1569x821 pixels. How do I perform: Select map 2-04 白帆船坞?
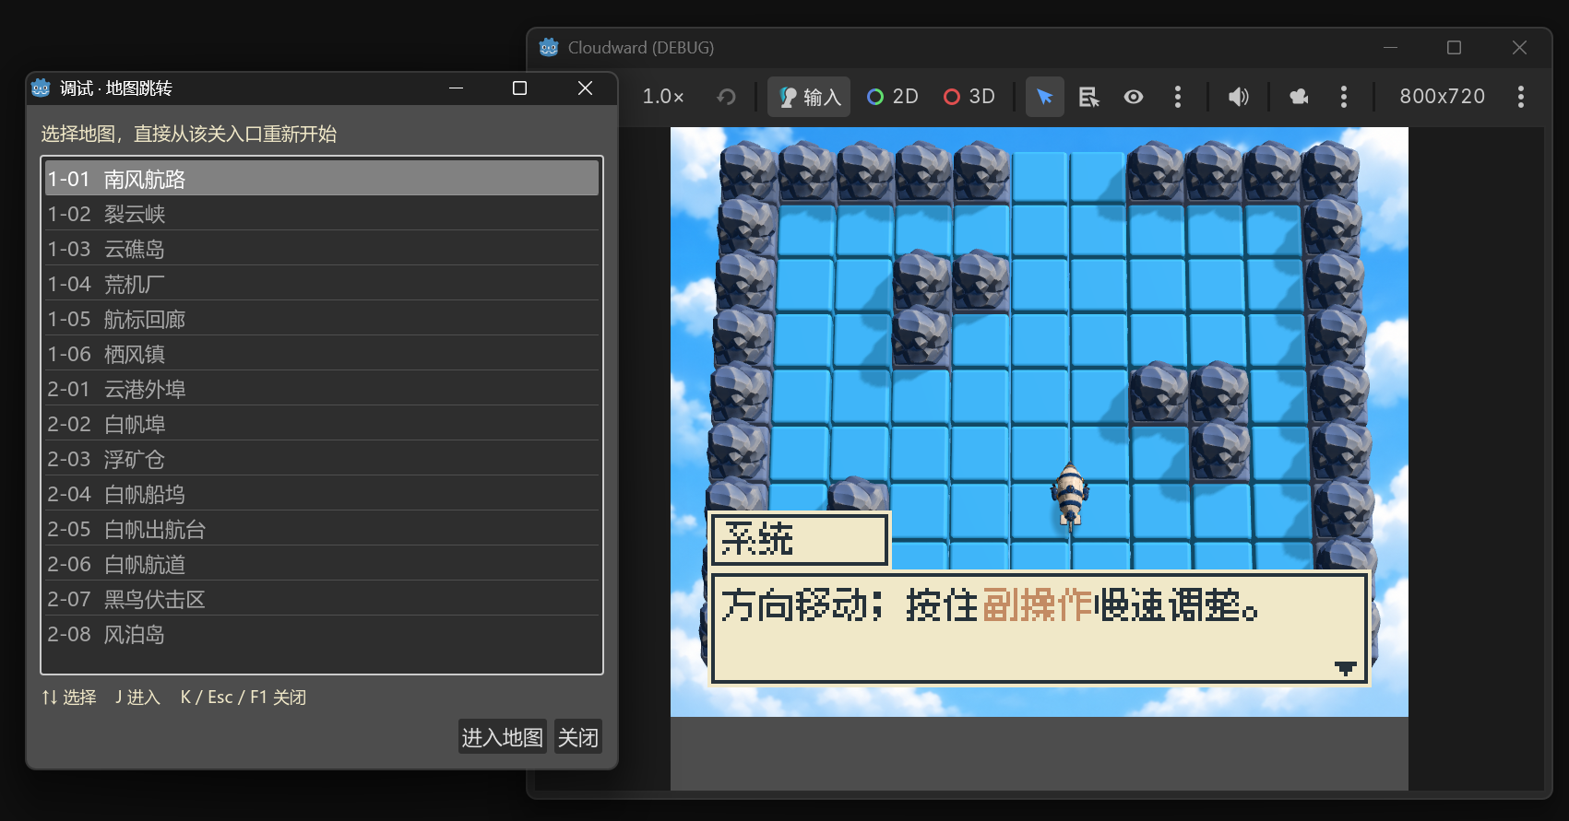(322, 494)
